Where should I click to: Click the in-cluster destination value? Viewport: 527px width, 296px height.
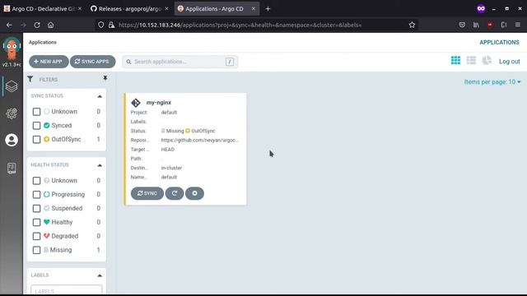click(171, 168)
